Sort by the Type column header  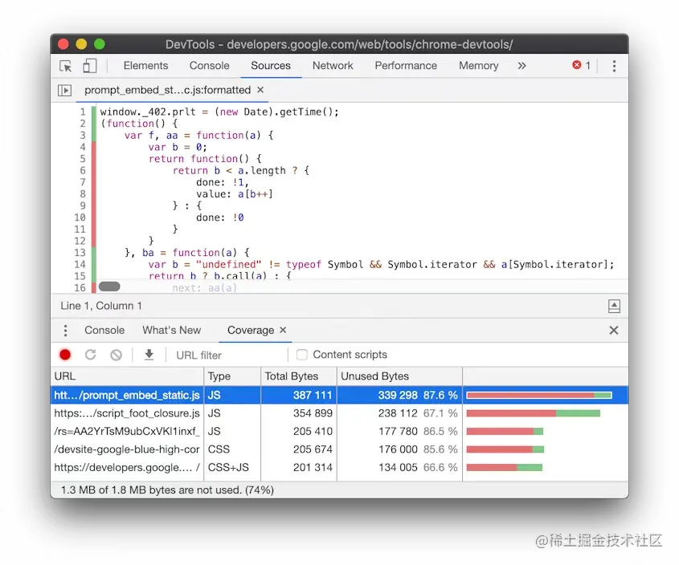(x=232, y=376)
